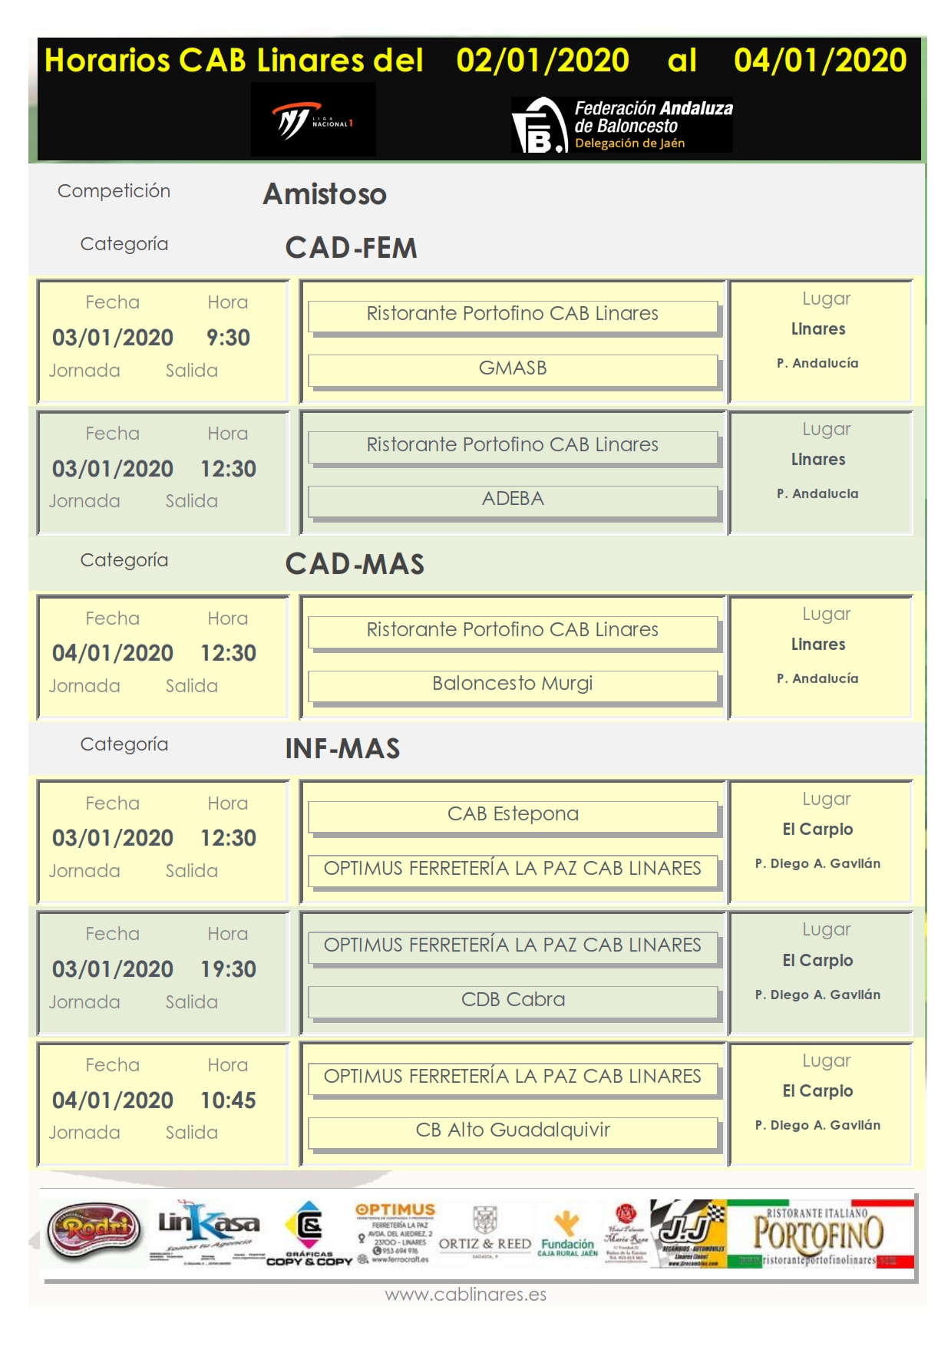951x1346 pixels.
Task: Click the Liga Nacional 1 logo
Action: [313, 120]
